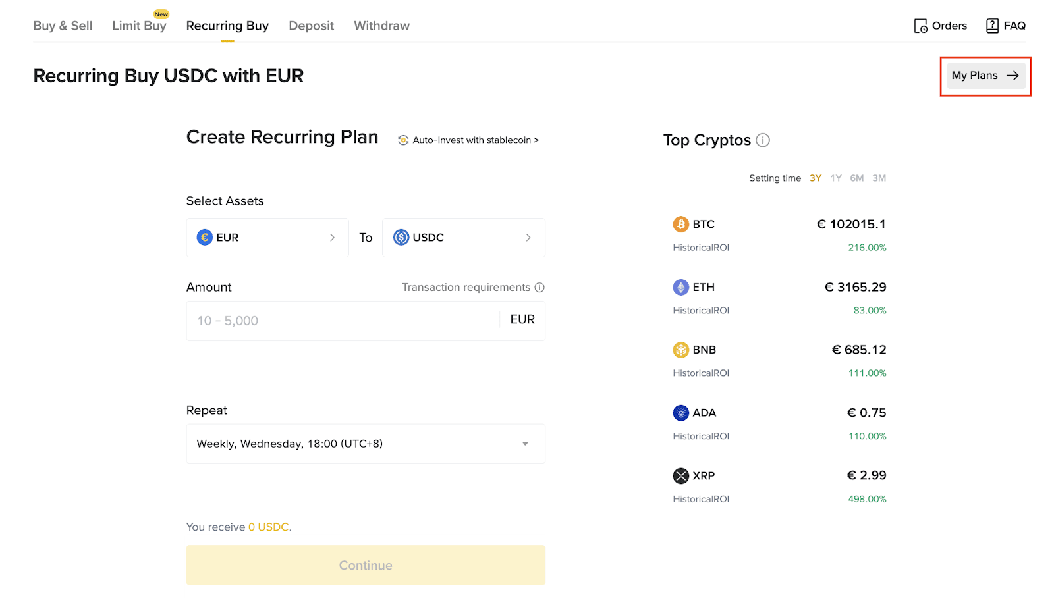Click XRP price € 2.99
Screen dimensions: 1054x613
(x=866, y=476)
